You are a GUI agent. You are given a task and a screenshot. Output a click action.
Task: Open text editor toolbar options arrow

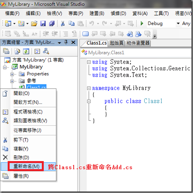155,36
